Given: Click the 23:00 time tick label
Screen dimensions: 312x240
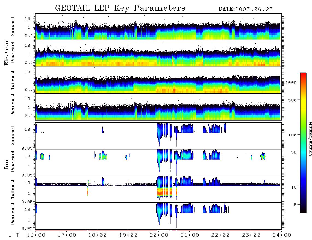Looking at the screenshot, I should [x=252, y=235].
